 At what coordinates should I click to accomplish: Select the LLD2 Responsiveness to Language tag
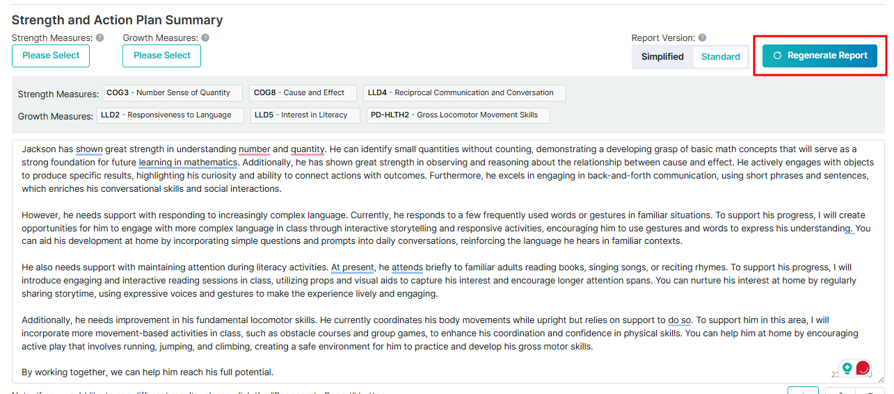[x=170, y=115]
